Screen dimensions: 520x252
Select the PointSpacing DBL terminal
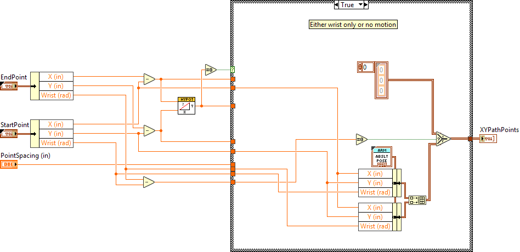click(x=9, y=164)
